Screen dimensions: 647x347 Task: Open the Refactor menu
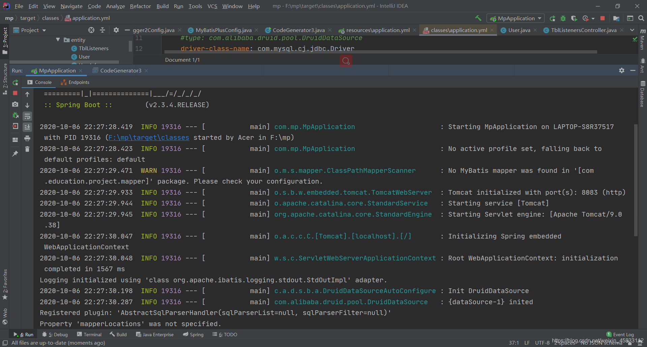141,6
